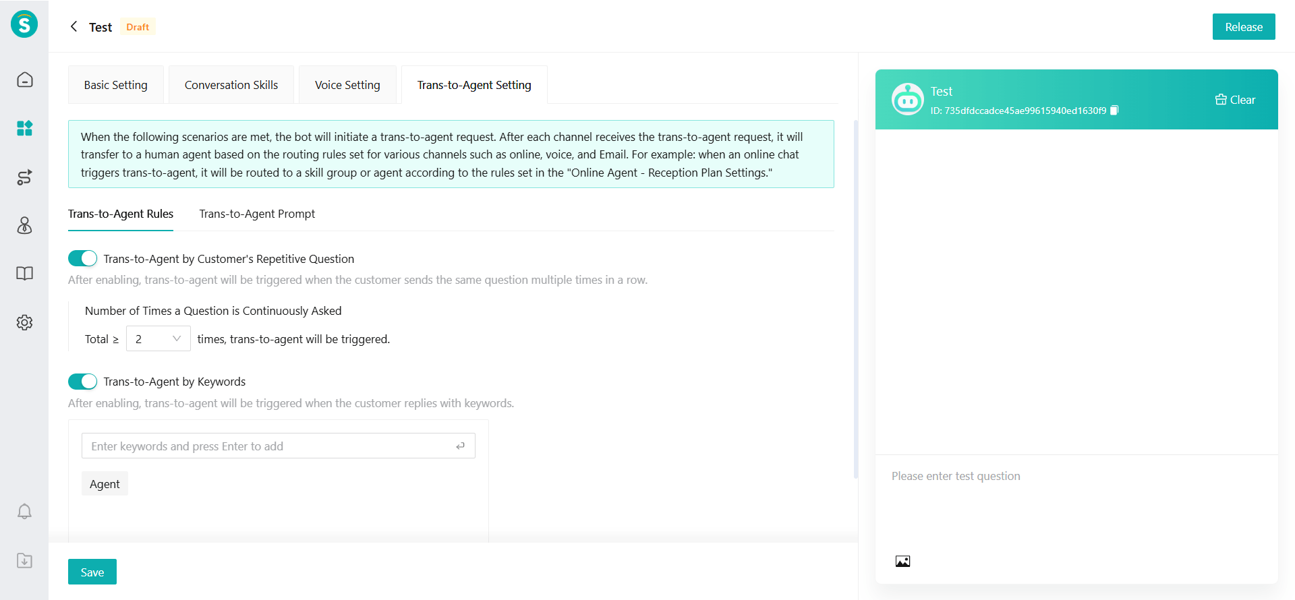Viewport: 1295px width, 600px height.
Task: Go back using the arrow beside Test
Action: [x=74, y=27]
